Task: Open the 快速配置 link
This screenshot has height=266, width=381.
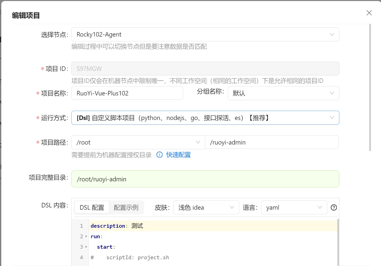Action: point(178,155)
